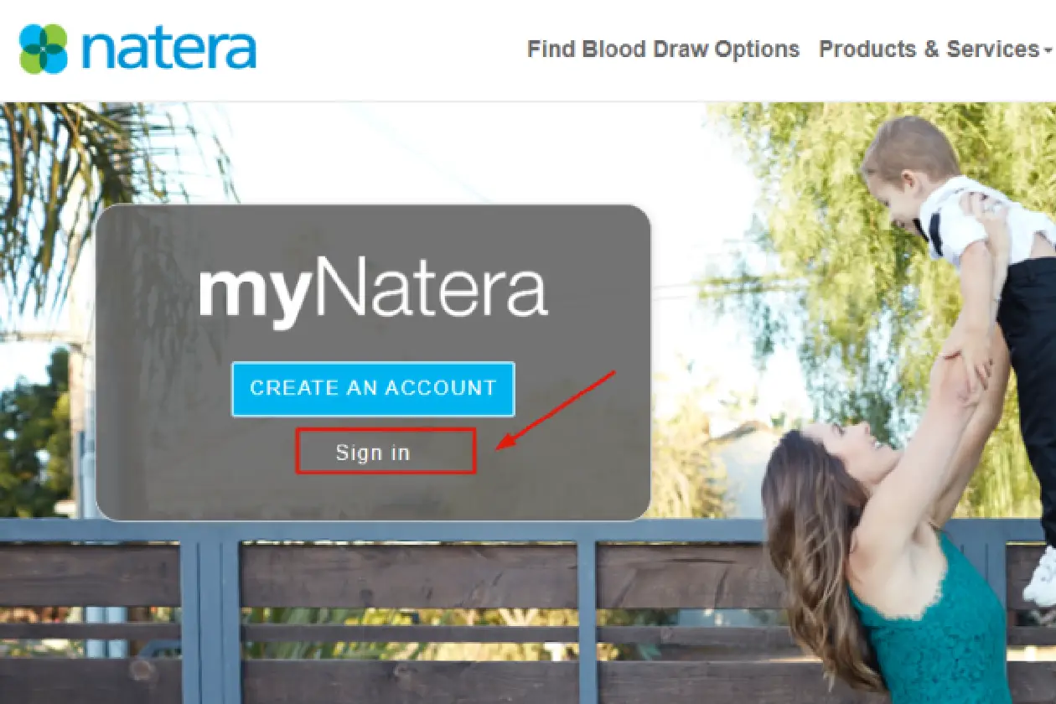Click the red arrow pointing at Sign in

pos(557,409)
